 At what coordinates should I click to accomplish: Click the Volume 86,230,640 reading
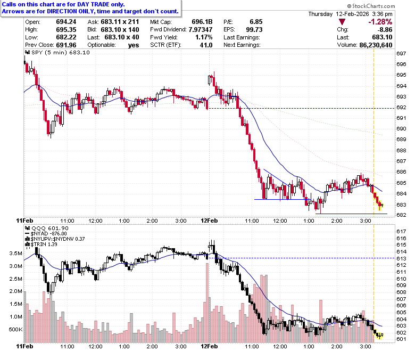364,45
